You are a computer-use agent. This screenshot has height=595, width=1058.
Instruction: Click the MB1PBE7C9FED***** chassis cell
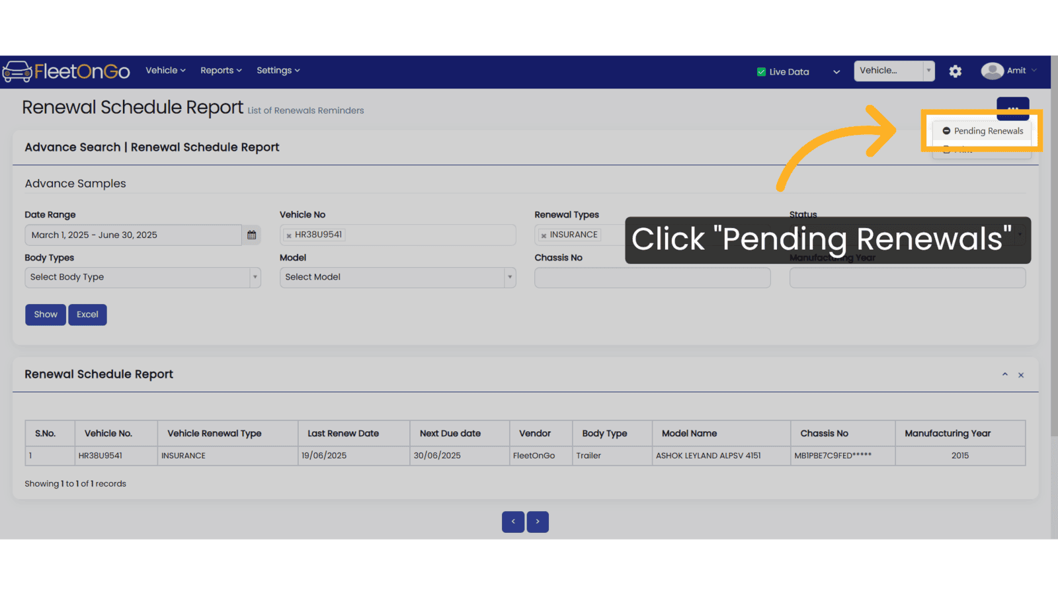pyautogui.click(x=843, y=456)
